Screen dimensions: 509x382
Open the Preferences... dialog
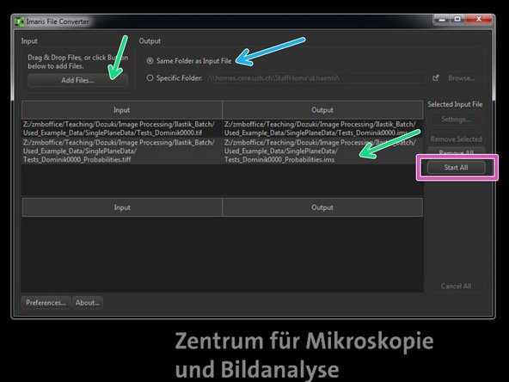pyautogui.click(x=46, y=303)
